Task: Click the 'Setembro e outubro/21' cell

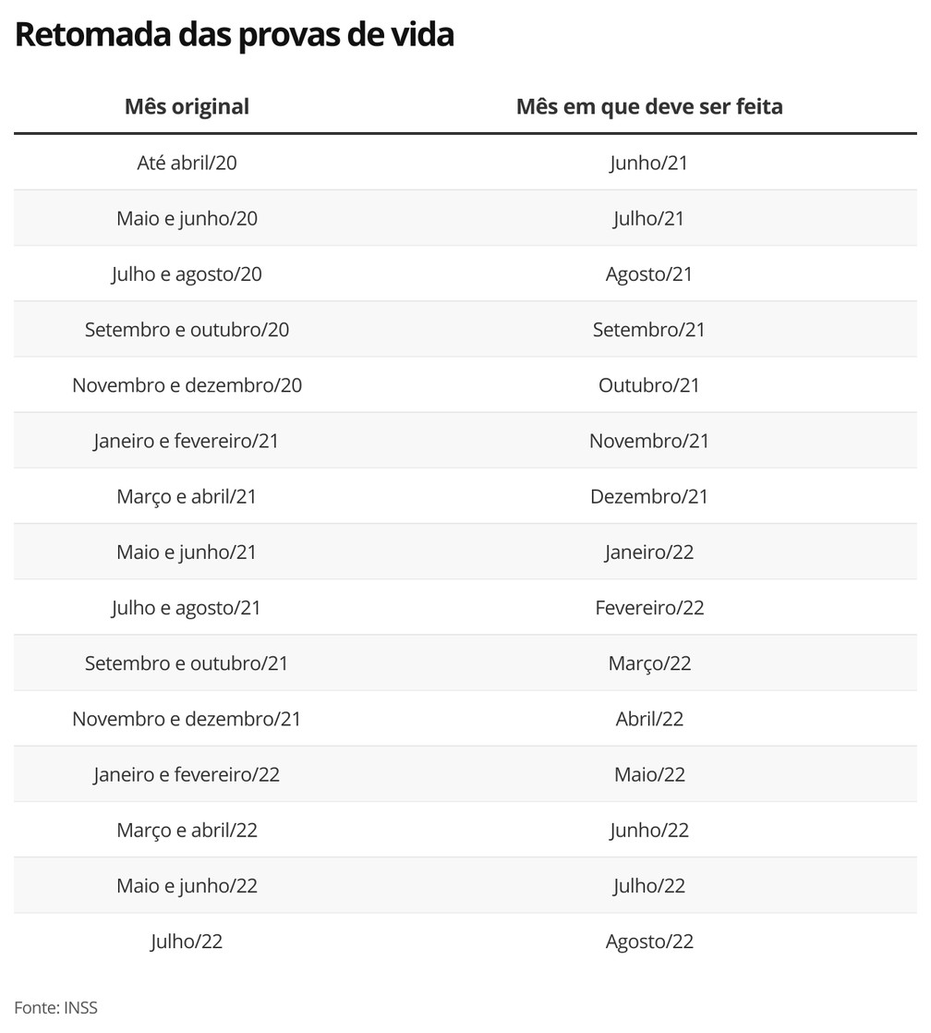Action: [187, 663]
